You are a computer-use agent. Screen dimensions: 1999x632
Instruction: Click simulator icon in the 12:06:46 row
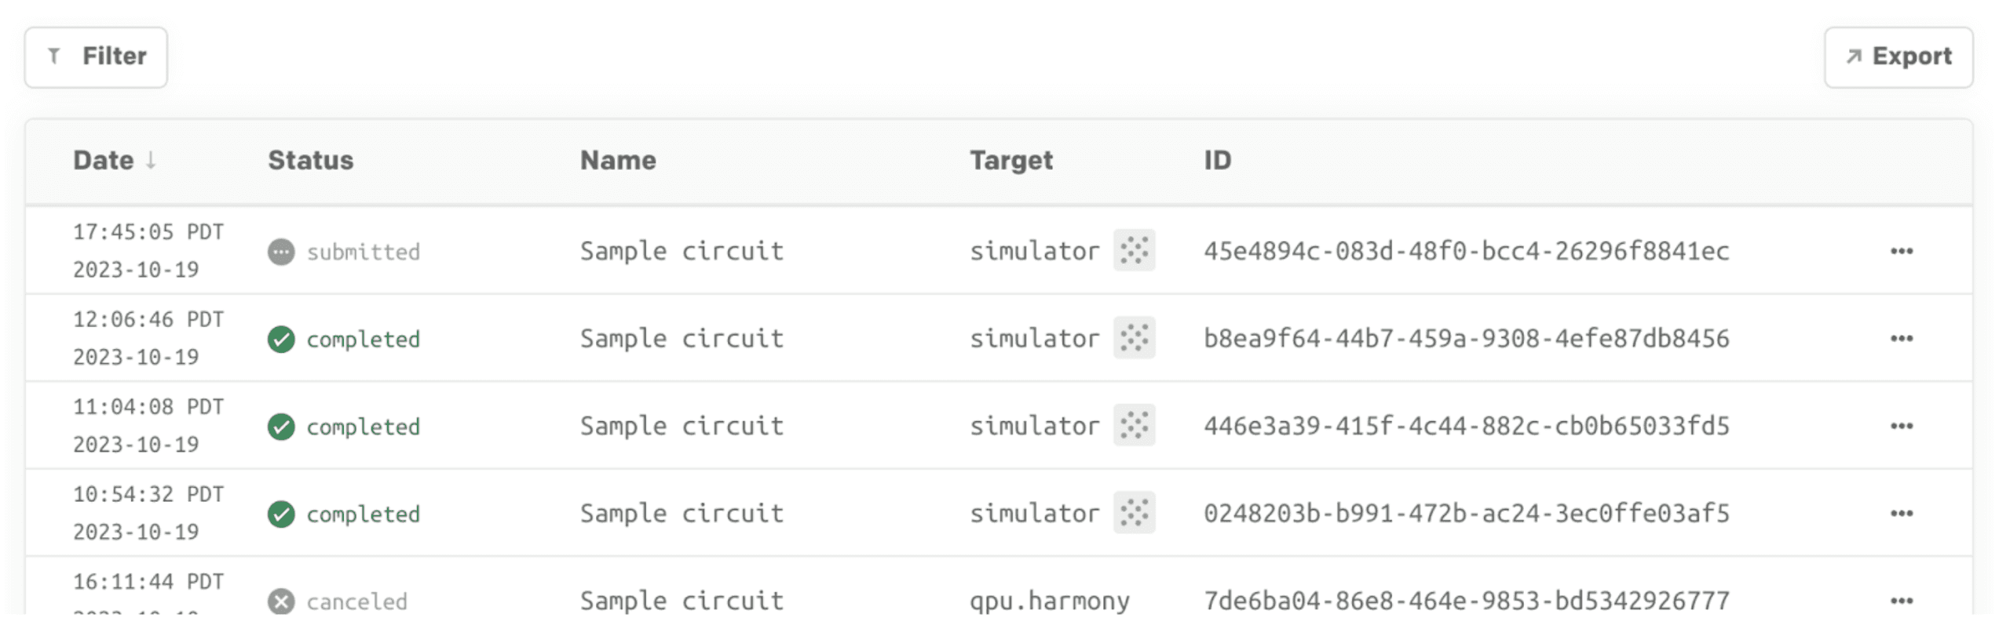point(1134,338)
